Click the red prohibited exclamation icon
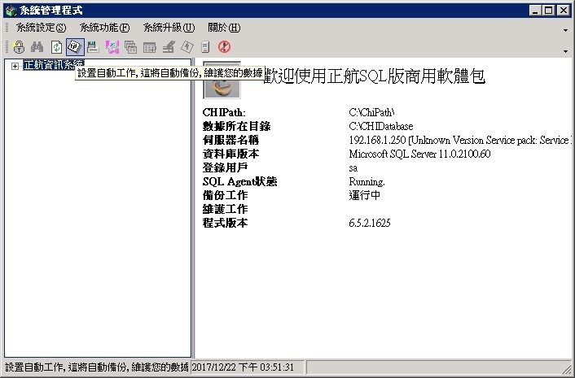This screenshot has height=378, width=575. pos(224,47)
